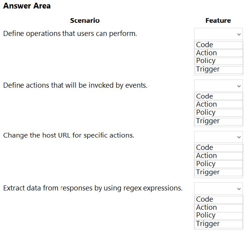Pick 'Policy' for the 'invoked by events' scenario
The width and height of the screenshot is (244, 231).
click(x=218, y=112)
